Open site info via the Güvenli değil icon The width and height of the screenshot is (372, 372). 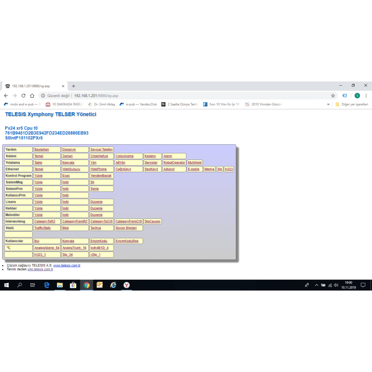(44, 96)
